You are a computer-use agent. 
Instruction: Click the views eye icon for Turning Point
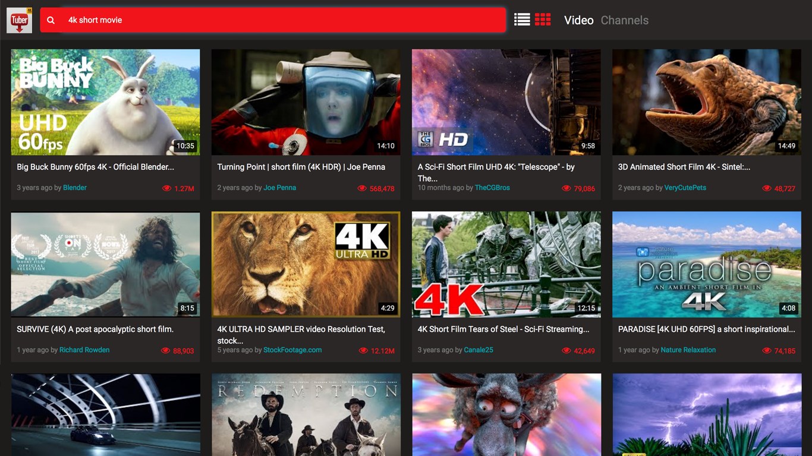point(362,188)
